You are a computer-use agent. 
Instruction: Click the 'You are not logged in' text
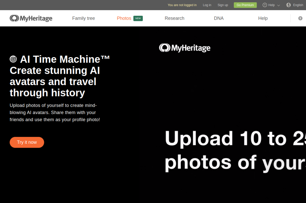click(x=182, y=5)
